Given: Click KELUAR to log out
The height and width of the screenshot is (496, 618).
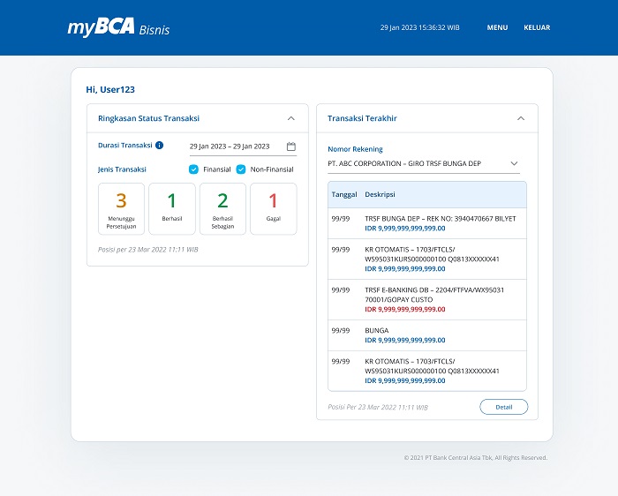Looking at the screenshot, I should [537, 27].
